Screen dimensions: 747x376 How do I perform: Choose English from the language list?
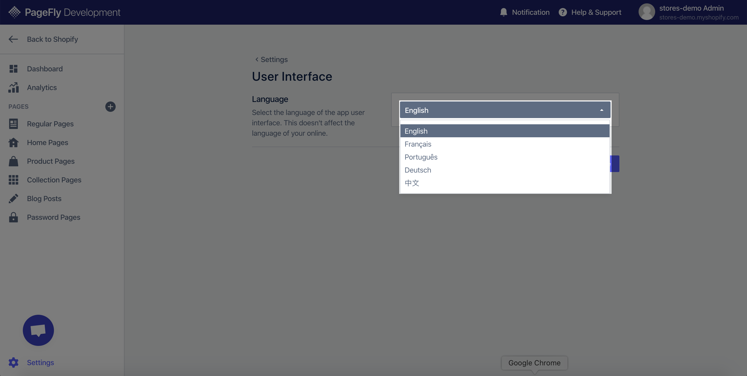pos(504,131)
